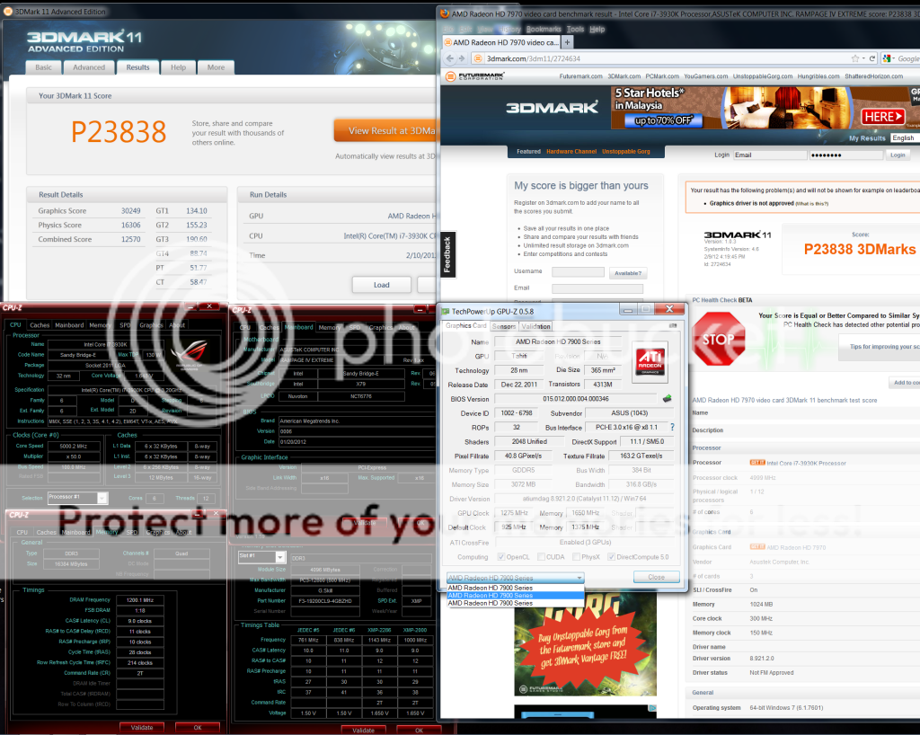The image size is (920, 735).
Task: Bookmark this page with the star icon
Action: 855,58
